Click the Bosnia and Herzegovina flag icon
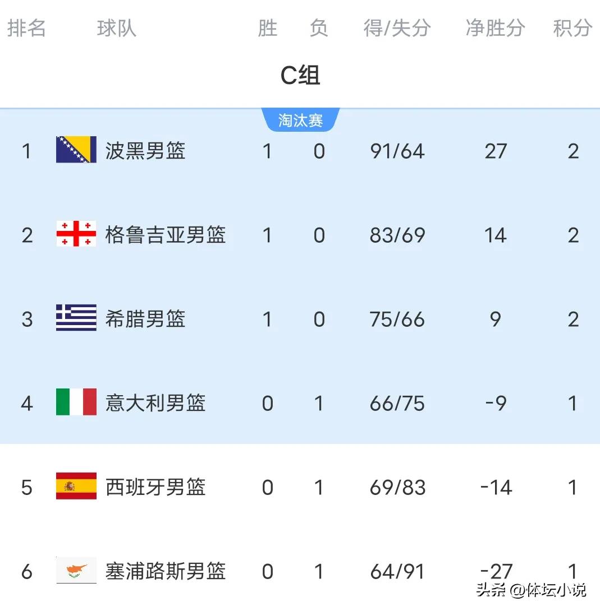Viewport: 600px width, 611px height. tap(76, 149)
